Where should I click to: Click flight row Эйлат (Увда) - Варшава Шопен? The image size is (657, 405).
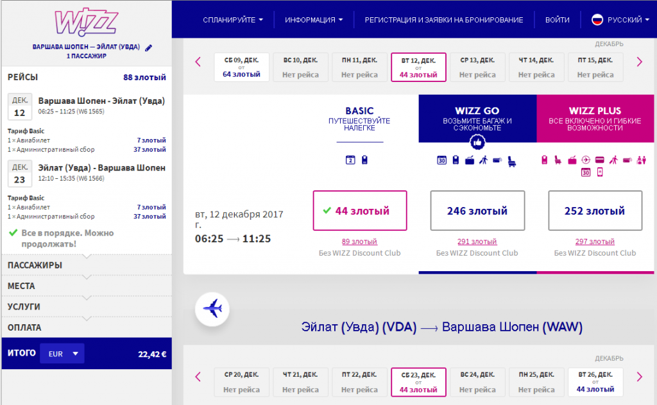87,173
